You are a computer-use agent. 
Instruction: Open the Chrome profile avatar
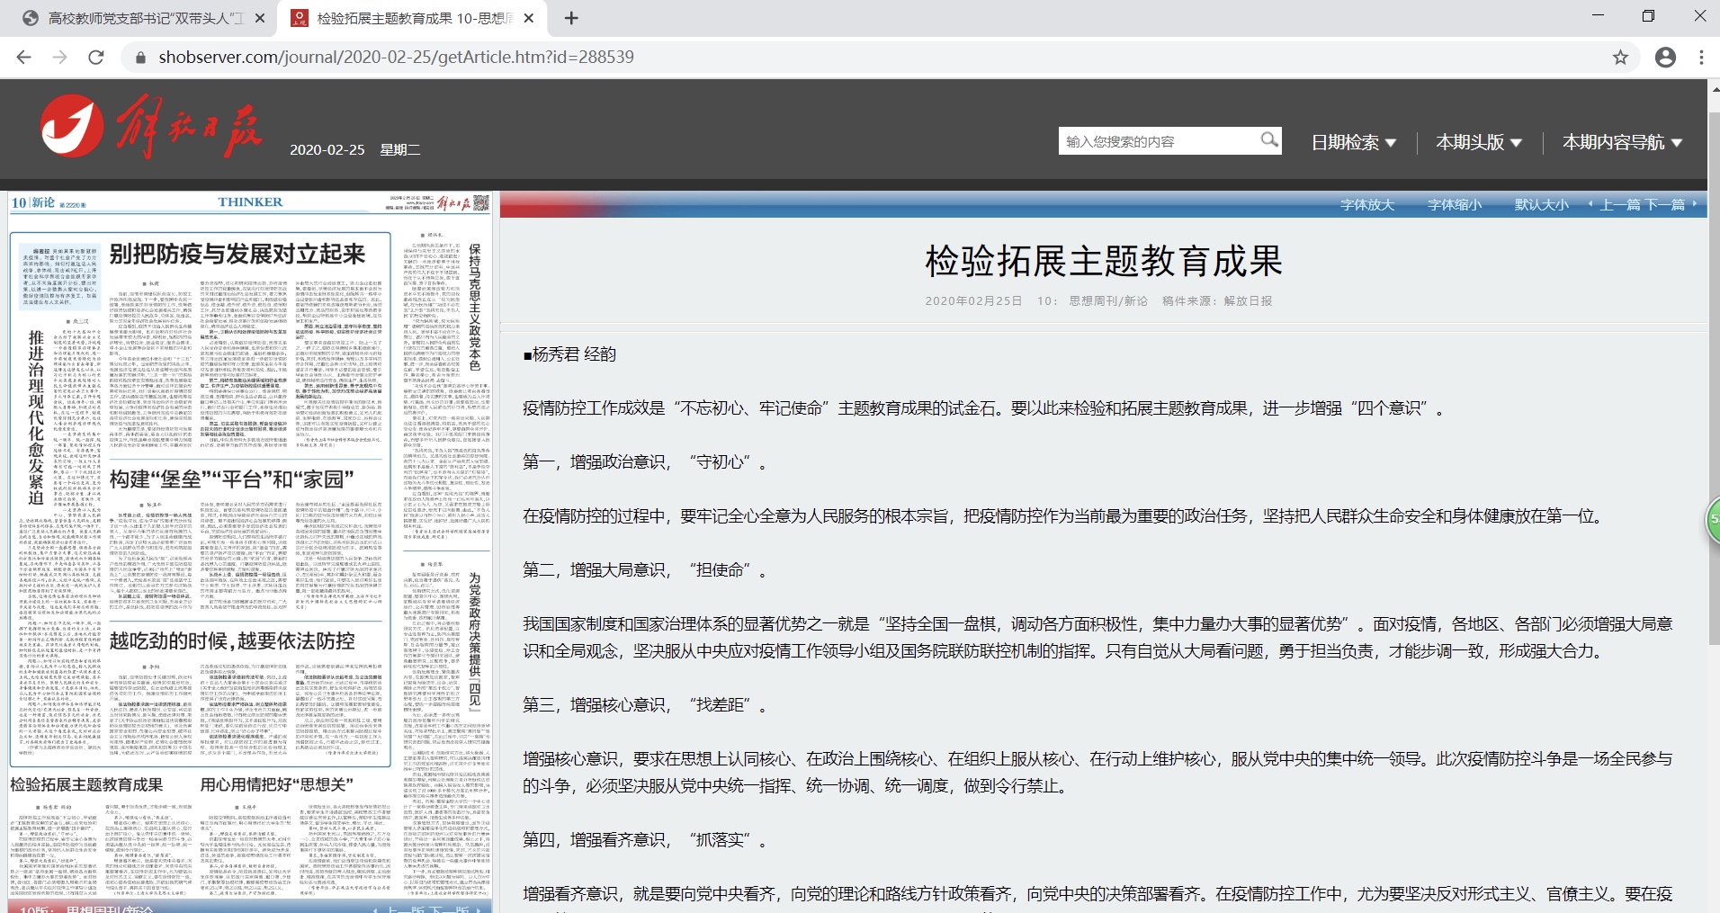tap(1665, 58)
